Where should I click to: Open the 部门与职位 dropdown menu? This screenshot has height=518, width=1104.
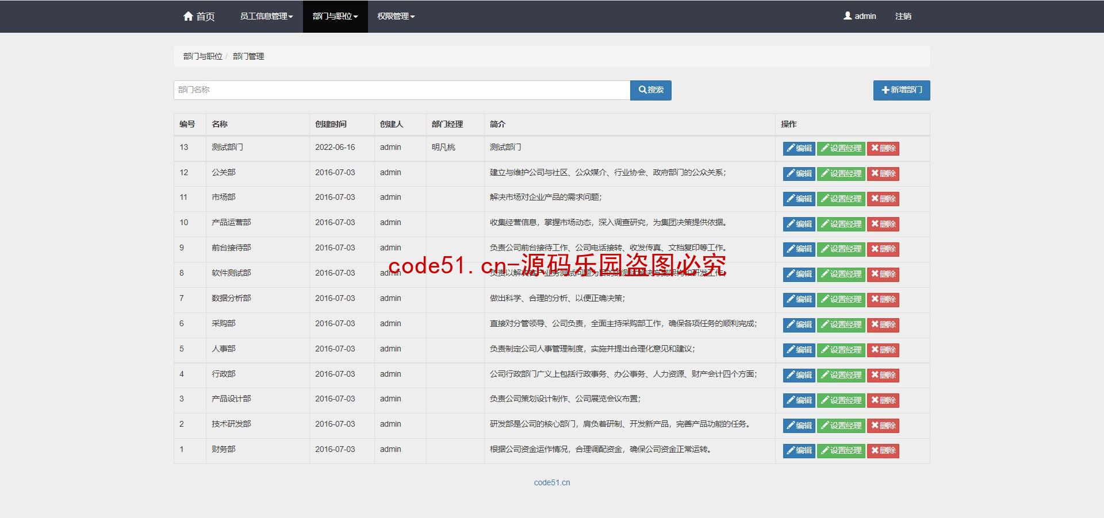(335, 16)
